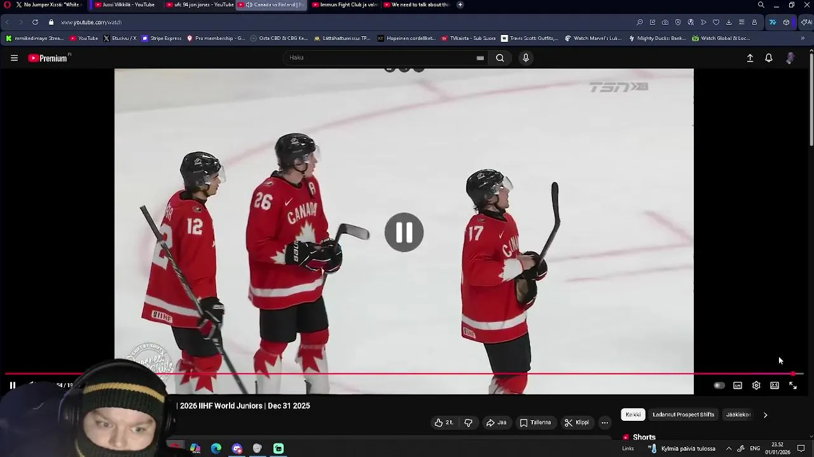
Task: Open the YouTube notifications bell
Action: 769,58
